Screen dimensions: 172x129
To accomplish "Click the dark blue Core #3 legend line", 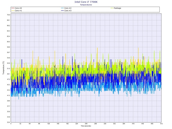I will point(62,11).
